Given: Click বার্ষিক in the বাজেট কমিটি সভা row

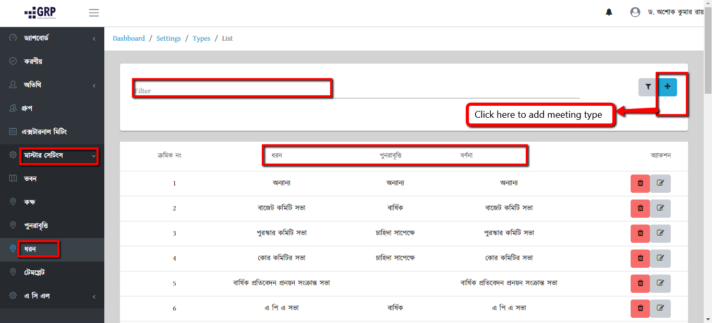Looking at the screenshot, I should coord(395,208).
